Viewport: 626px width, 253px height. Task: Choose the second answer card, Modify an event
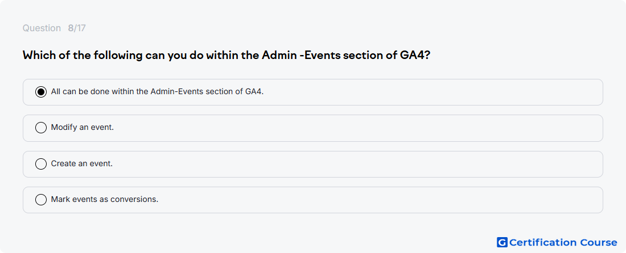312,128
